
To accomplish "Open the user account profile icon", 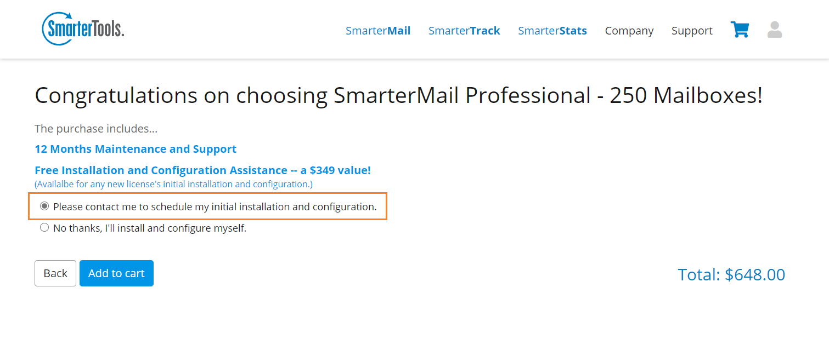I will (x=775, y=30).
